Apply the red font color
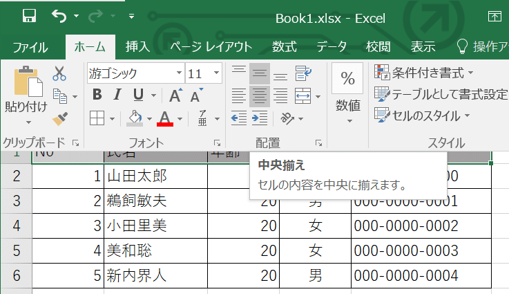The height and width of the screenshot is (294, 509). (x=165, y=118)
